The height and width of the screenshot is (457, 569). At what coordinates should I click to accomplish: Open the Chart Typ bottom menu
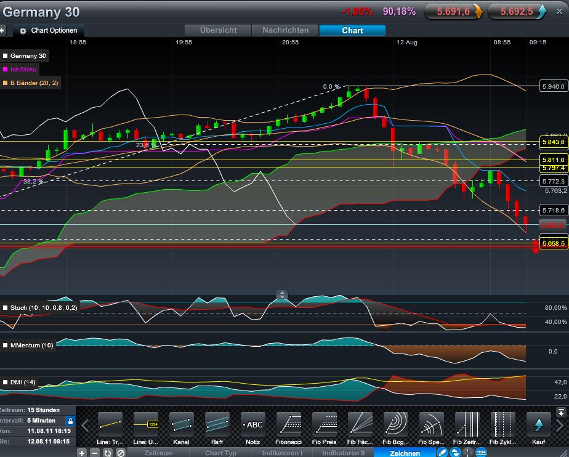(220, 453)
